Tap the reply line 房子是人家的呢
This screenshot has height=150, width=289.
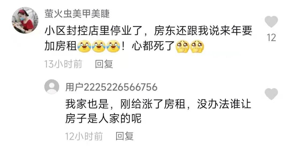pos(104,118)
